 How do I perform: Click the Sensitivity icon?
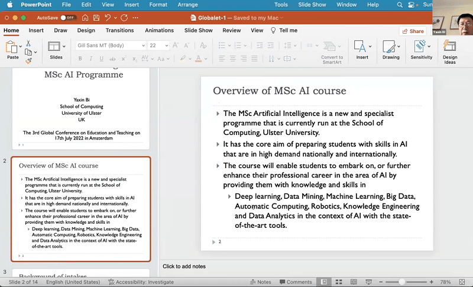(421, 47)
